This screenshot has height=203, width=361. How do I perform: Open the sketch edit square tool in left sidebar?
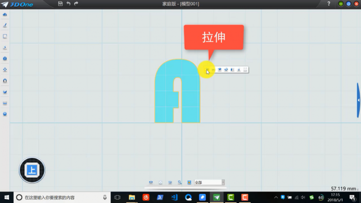pyautogui.click(x=5, y=37)
